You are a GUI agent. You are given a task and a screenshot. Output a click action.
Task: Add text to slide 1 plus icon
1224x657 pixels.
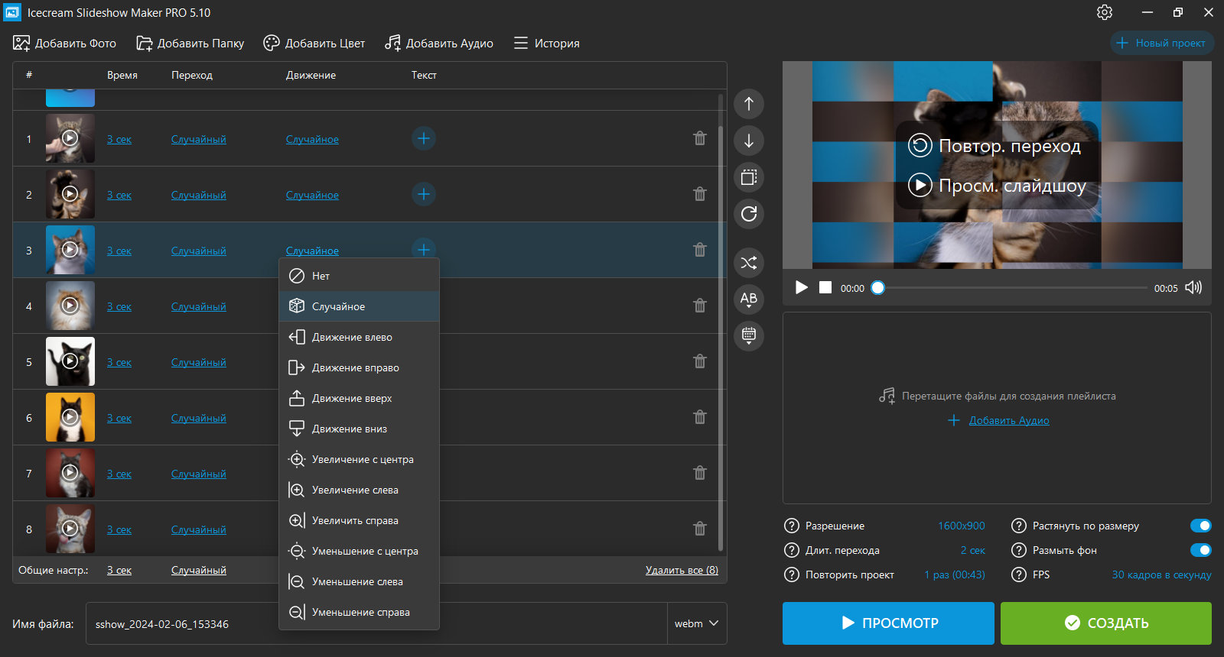click(424, 138)
